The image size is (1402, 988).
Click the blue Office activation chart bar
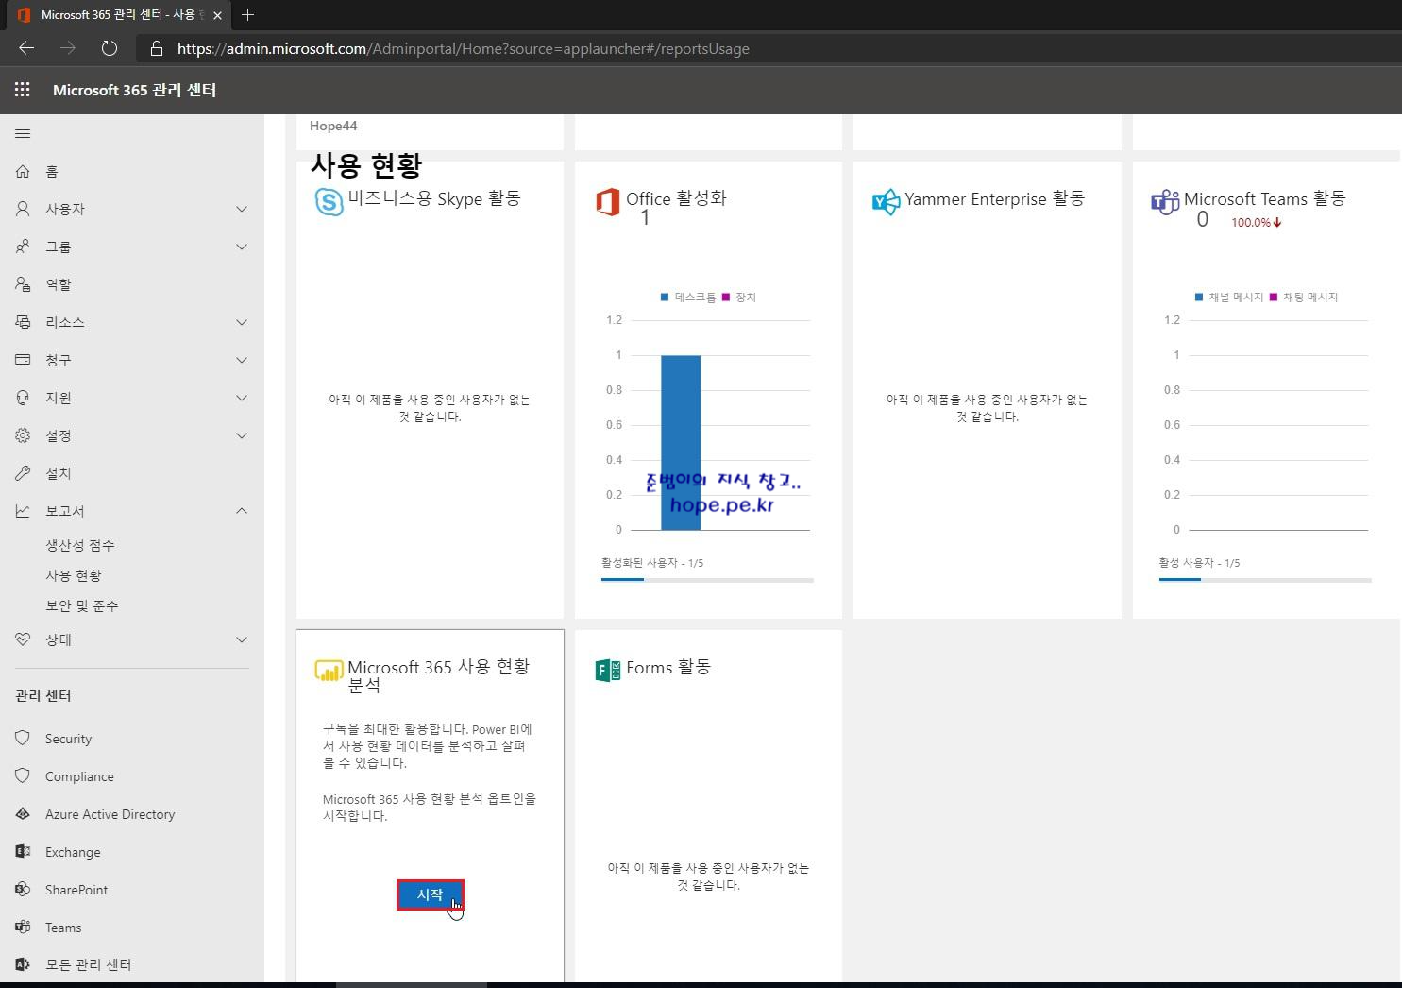click(681, 442)
